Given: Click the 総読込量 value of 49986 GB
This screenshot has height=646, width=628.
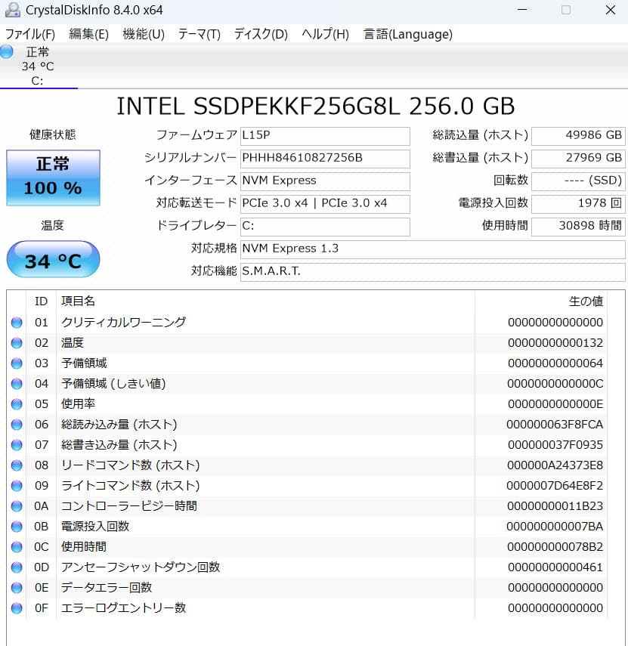Looking at the screenshot, I should (578, 136).
